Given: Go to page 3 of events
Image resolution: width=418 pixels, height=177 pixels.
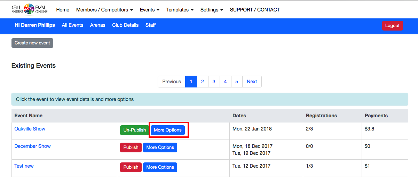Looking at the screenshot, I should (214, 82).
